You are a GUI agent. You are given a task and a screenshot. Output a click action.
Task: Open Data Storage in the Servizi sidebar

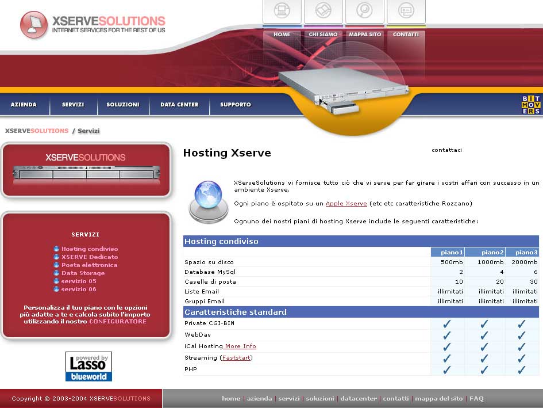tap(83, 273)
